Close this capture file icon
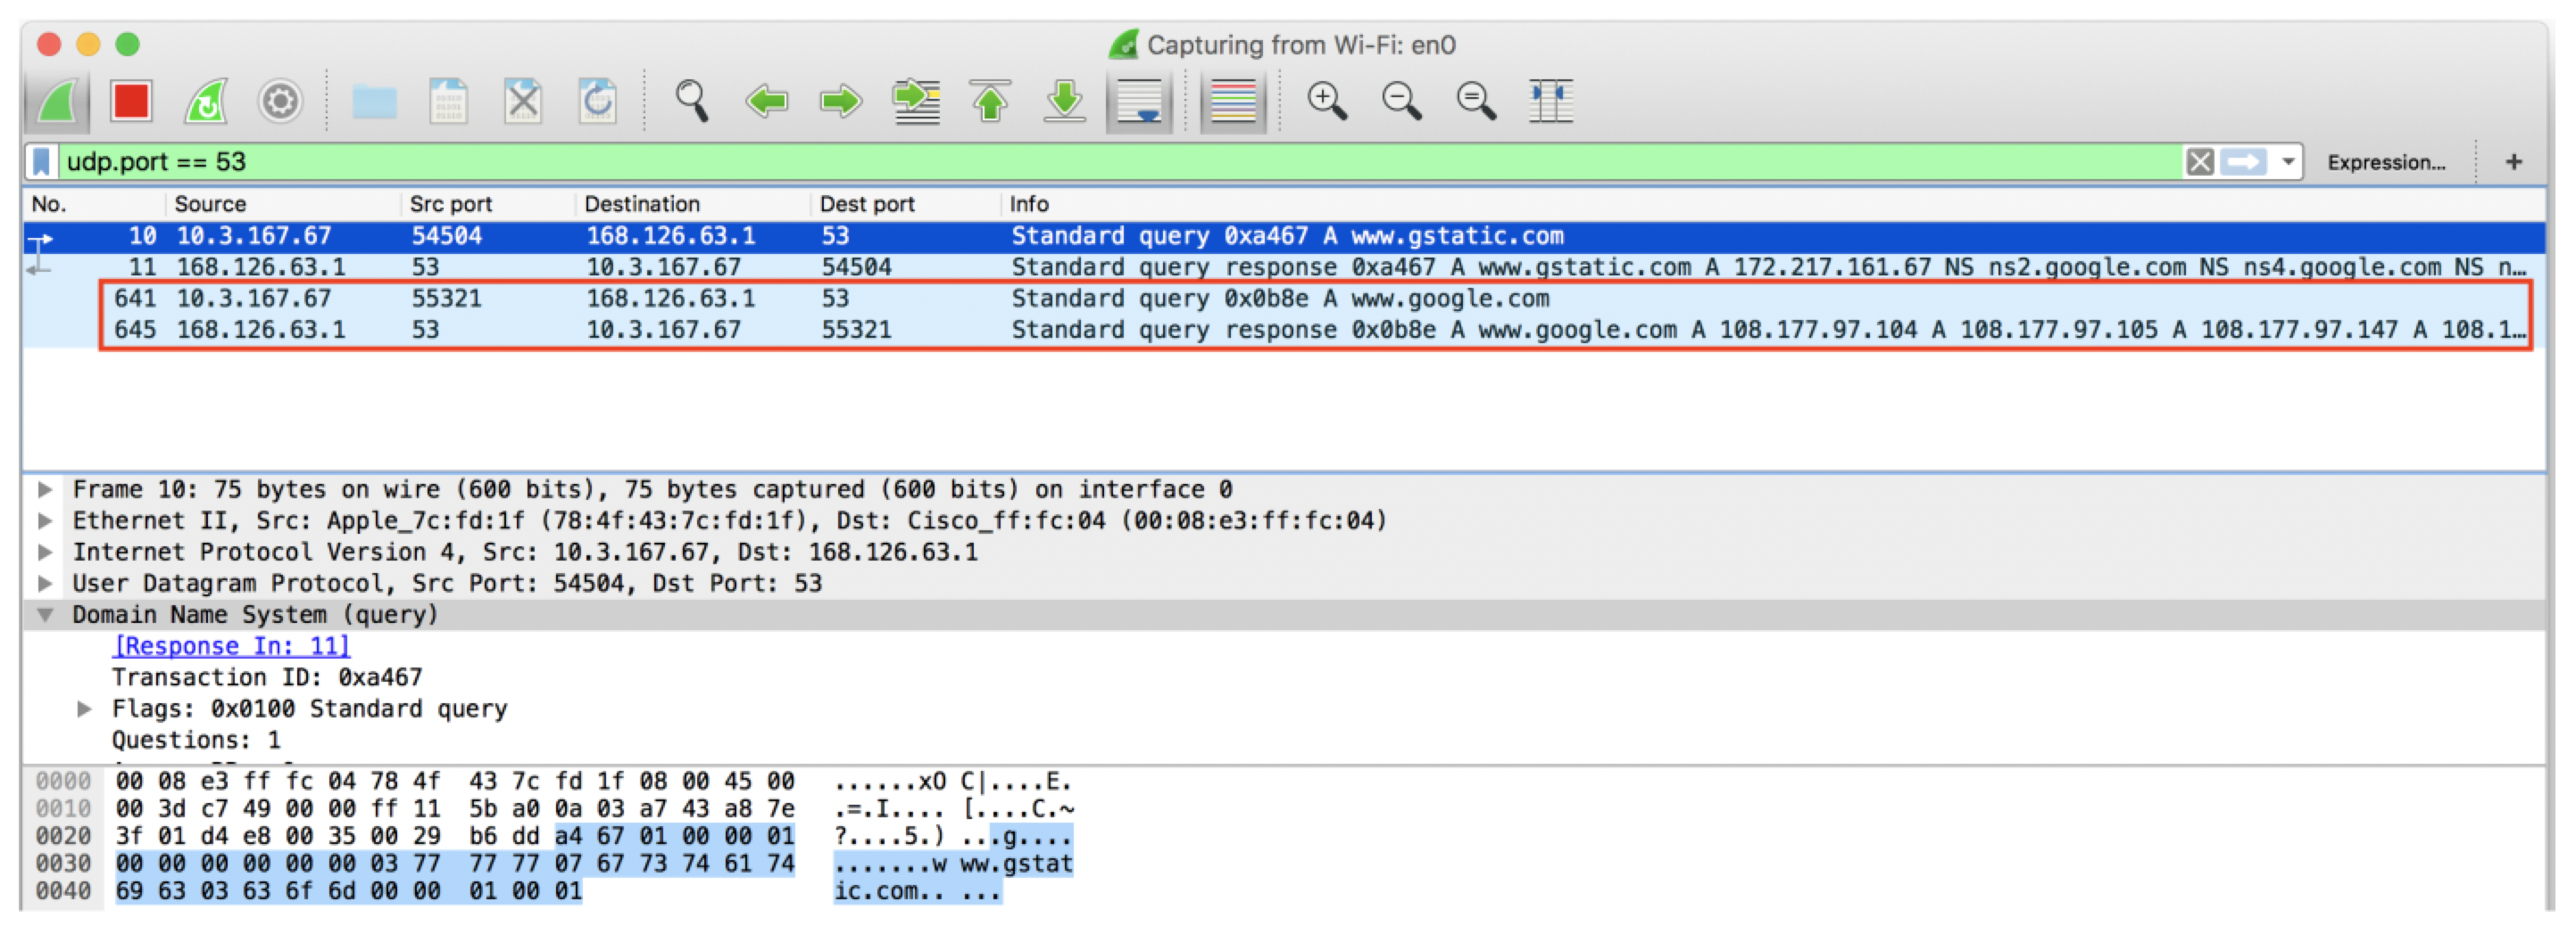Screen dimensions: 2576x934 (523, 101)
